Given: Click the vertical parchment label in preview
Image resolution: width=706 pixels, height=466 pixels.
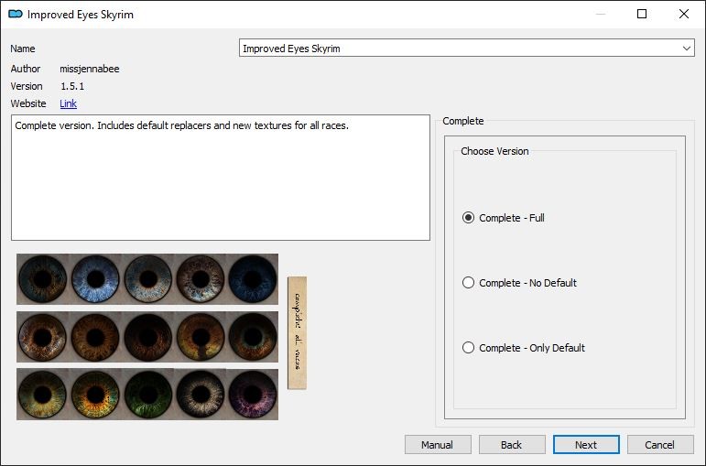Looking at the screenshot, I should pos(298,333).
